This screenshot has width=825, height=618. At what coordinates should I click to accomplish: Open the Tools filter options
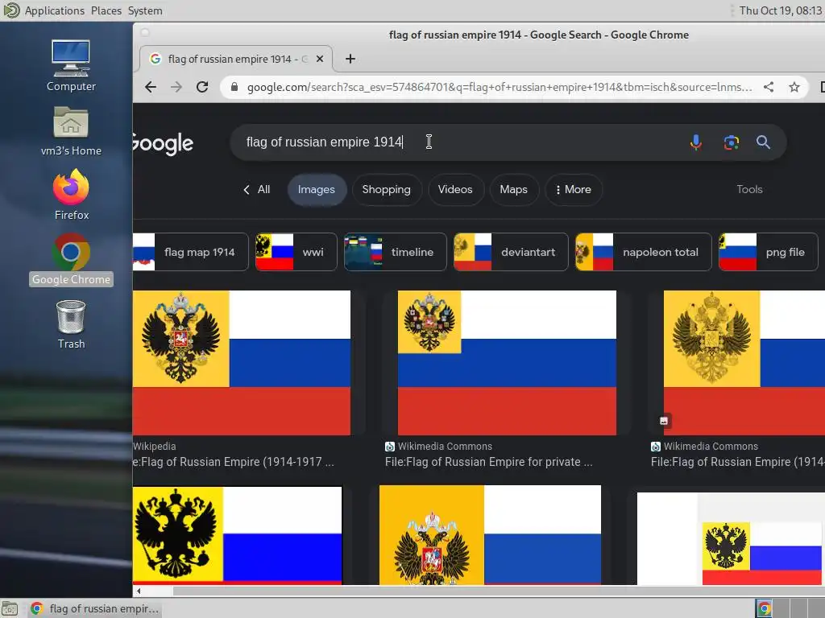749,190
